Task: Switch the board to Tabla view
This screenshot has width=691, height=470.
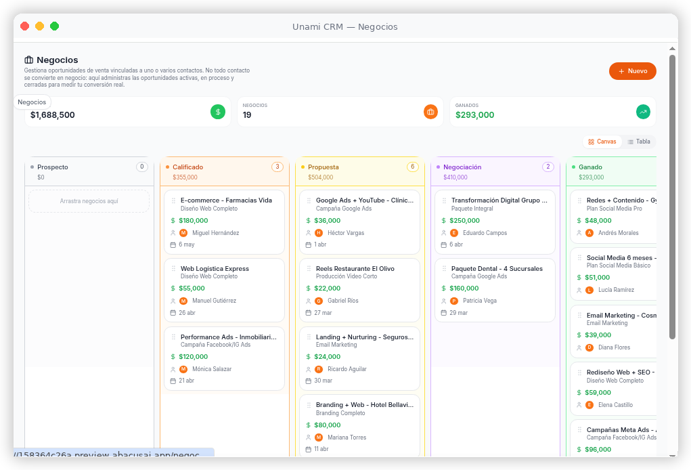Action: click(638, 142)
